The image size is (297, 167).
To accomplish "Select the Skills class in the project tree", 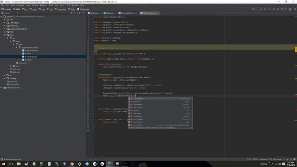I will point(29,60).
